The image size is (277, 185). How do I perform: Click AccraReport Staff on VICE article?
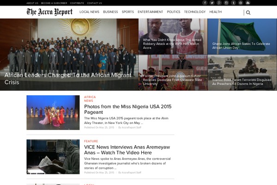click(132, 173)
